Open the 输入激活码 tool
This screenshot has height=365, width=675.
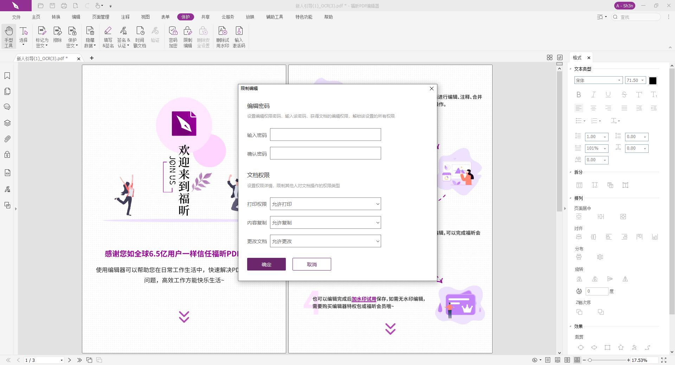pyautogui.click(x=239, y=37)
